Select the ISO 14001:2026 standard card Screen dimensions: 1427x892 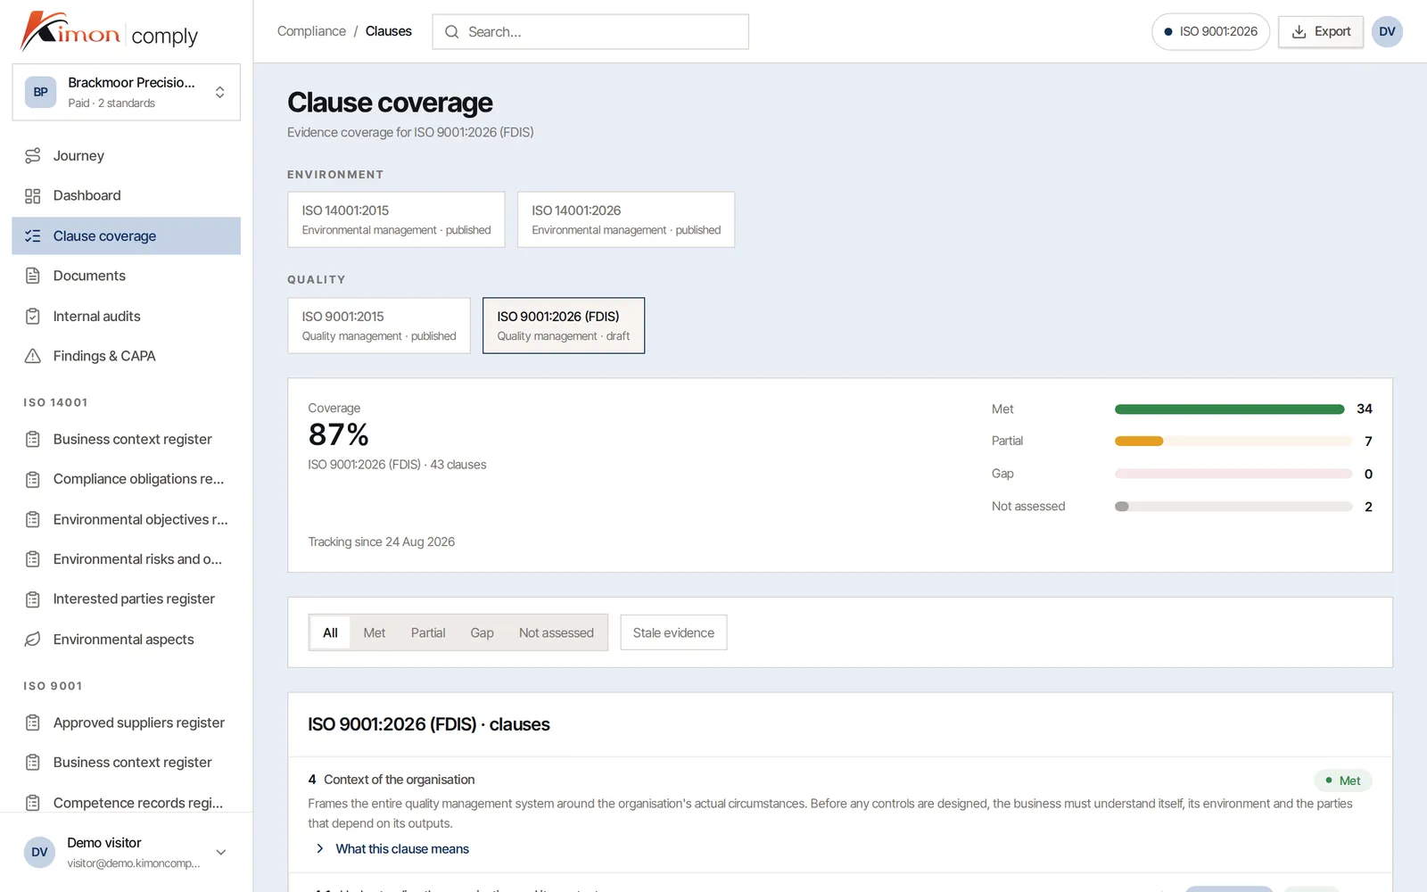click(x=626, y=219)
